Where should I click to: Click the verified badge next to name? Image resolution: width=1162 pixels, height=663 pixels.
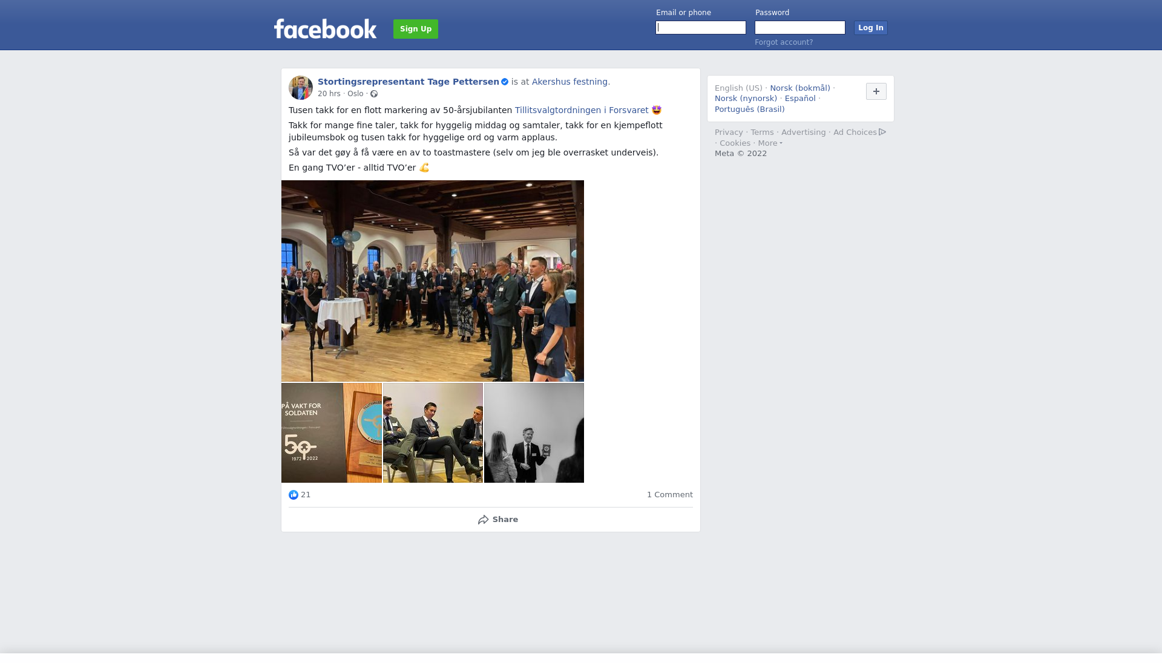(x=505, y=82)
